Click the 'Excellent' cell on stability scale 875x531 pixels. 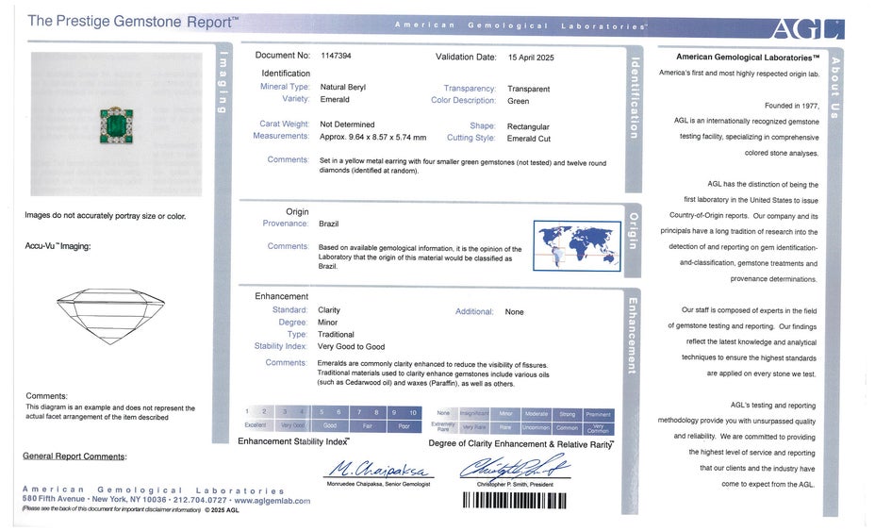point(252,425)
